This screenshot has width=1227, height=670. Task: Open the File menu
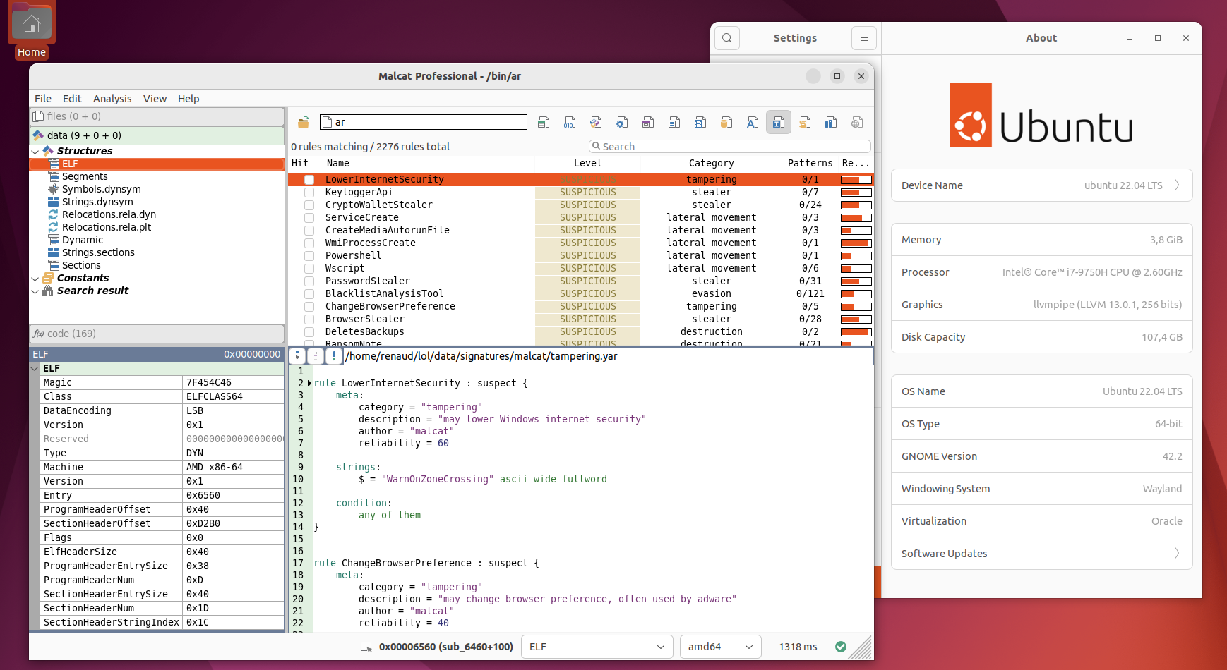43,99
